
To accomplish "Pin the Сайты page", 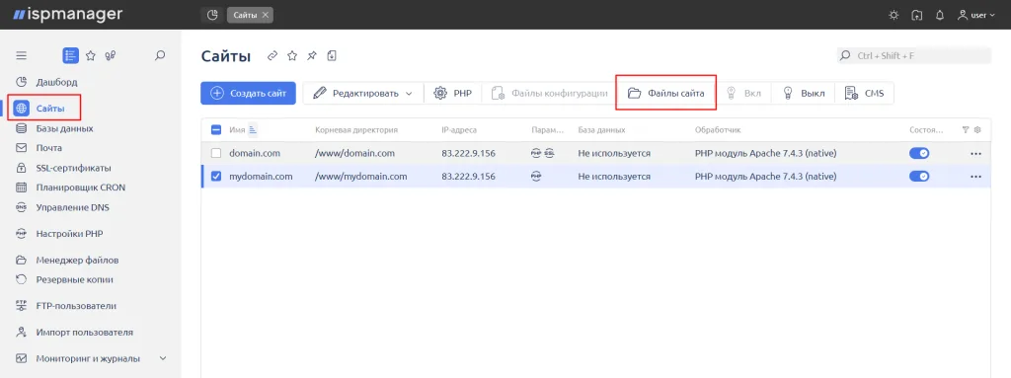I will click(311, 55).
